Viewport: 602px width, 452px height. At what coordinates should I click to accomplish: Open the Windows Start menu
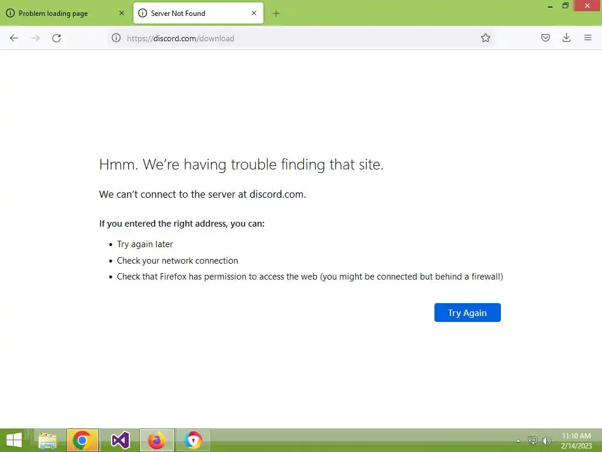click(14, 440)
